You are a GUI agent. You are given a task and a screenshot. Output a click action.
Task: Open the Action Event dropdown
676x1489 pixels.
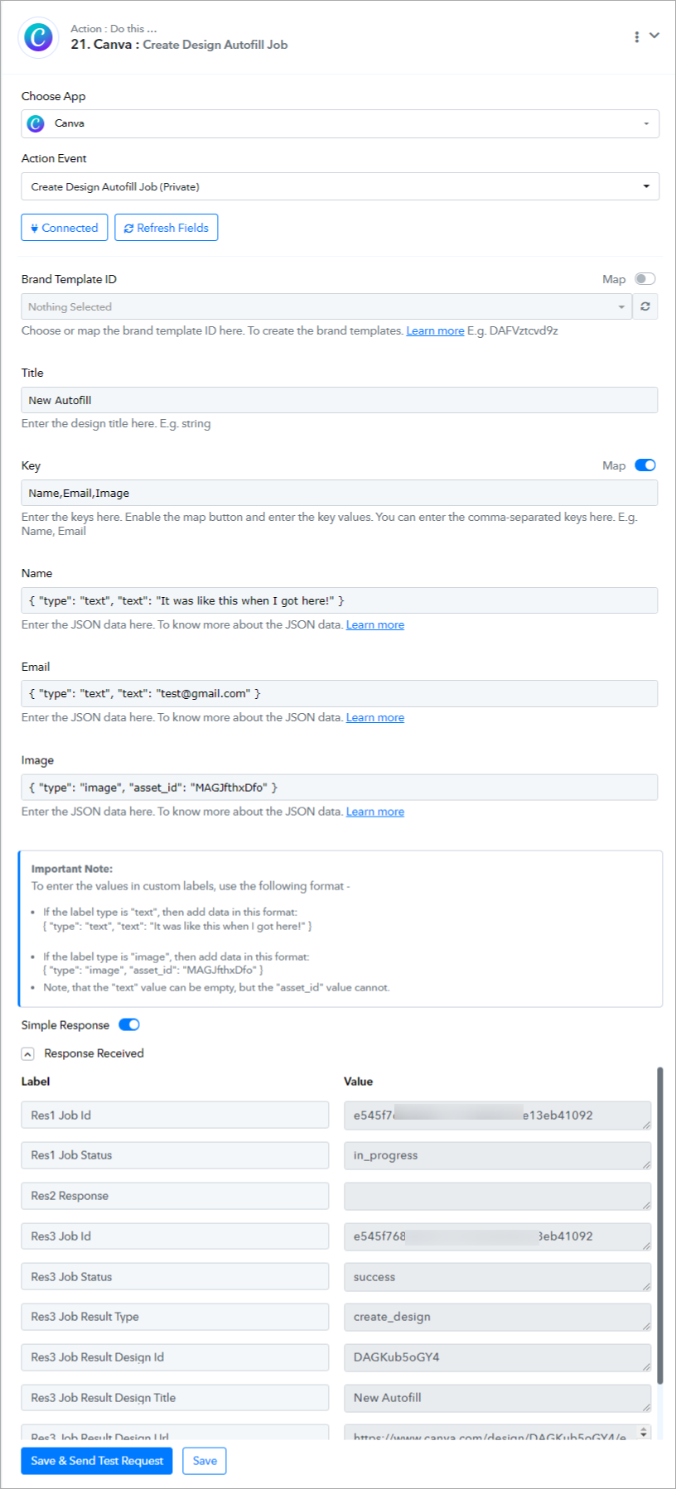tap(340, 186)
